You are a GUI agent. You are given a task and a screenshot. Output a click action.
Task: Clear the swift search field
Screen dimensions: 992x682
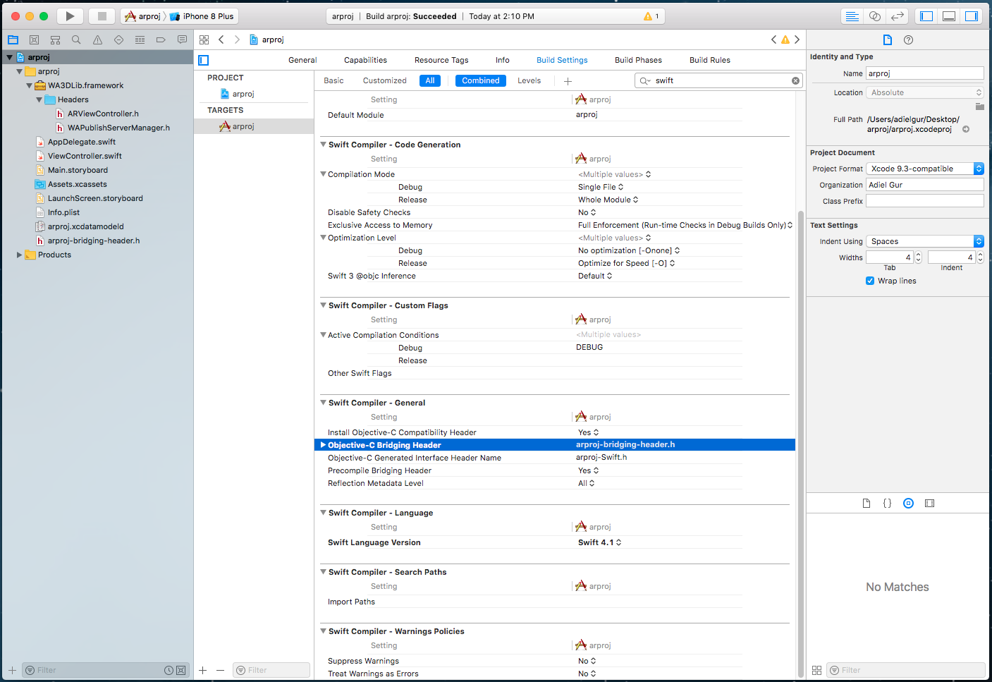[x=795, y=81]
